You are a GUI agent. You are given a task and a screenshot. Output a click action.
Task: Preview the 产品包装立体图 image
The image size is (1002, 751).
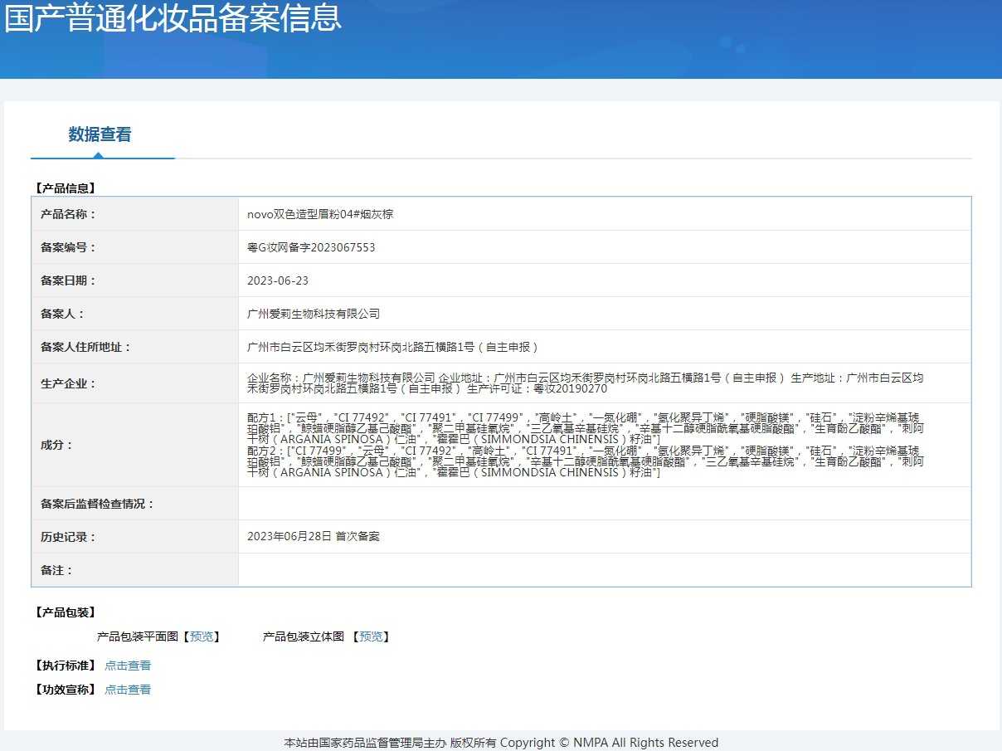point(371,636)
